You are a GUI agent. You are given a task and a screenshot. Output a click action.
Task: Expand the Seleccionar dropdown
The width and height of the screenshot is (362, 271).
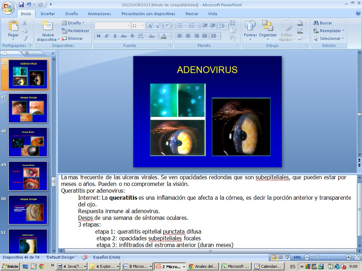pyautogui.click(x=343, y=38)
